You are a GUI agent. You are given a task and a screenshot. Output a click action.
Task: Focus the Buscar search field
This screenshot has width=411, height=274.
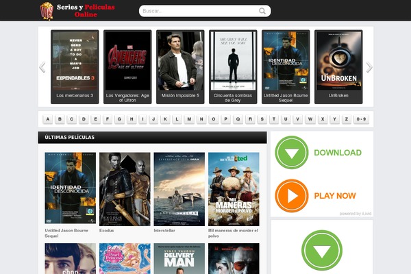[205, 11]
